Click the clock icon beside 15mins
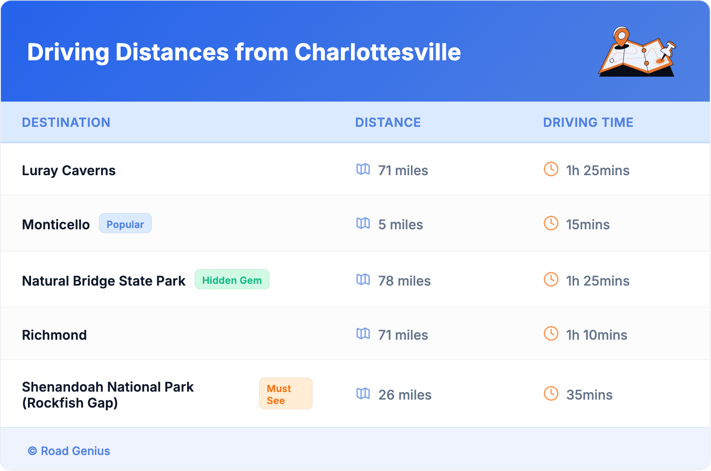The width and height of the screenshot is (711, 471). [x=551, y=223]
